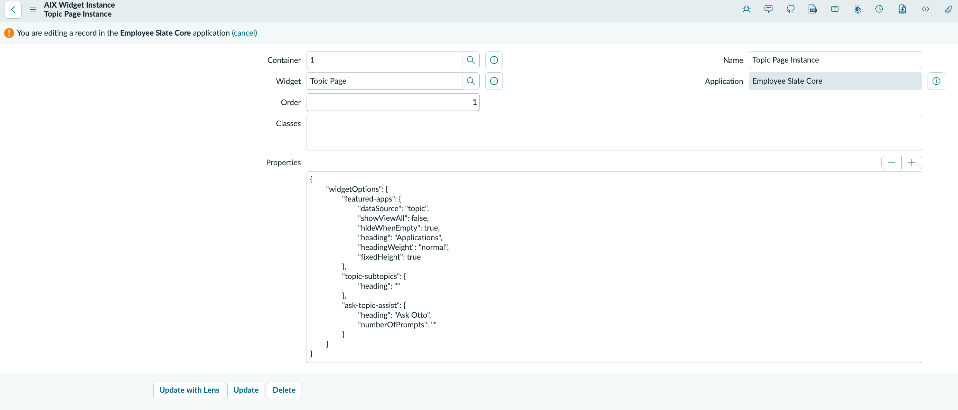Click the Delete button
958x410 pixels.
284,390
